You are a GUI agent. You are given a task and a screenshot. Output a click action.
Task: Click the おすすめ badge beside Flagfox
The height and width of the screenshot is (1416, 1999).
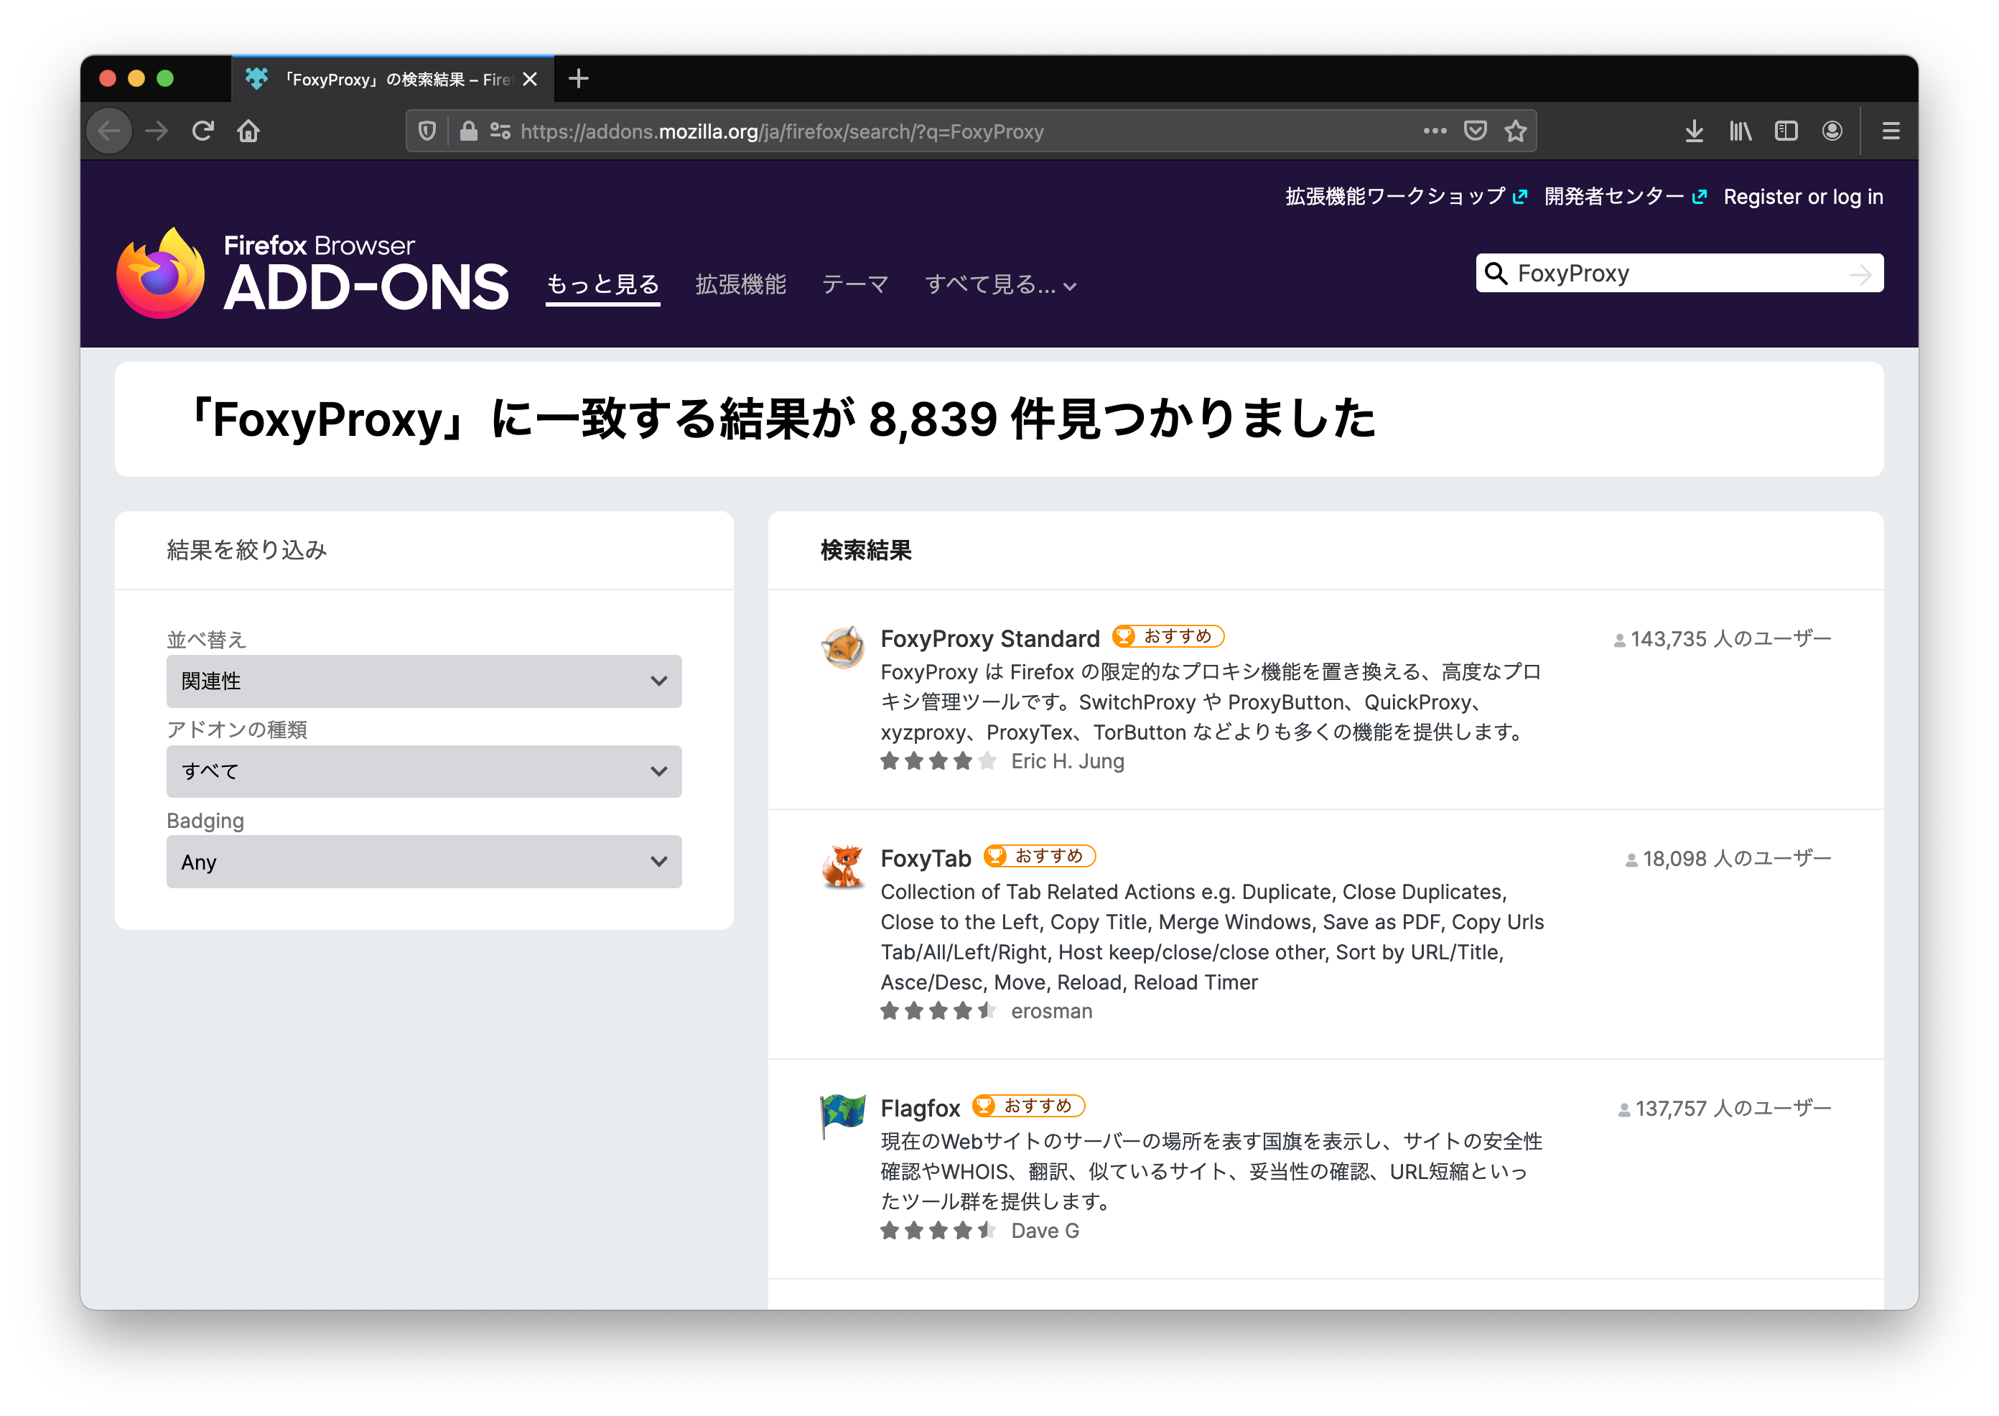[1029, 1106]
